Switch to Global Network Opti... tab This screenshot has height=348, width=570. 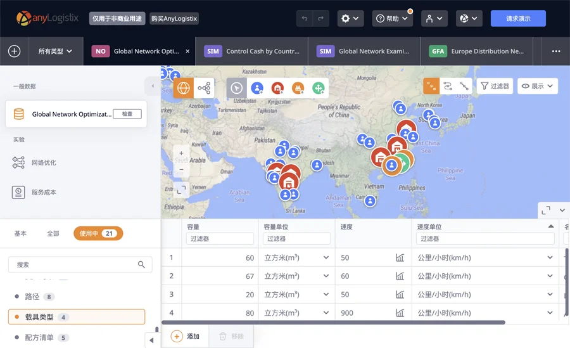point(140,51)
